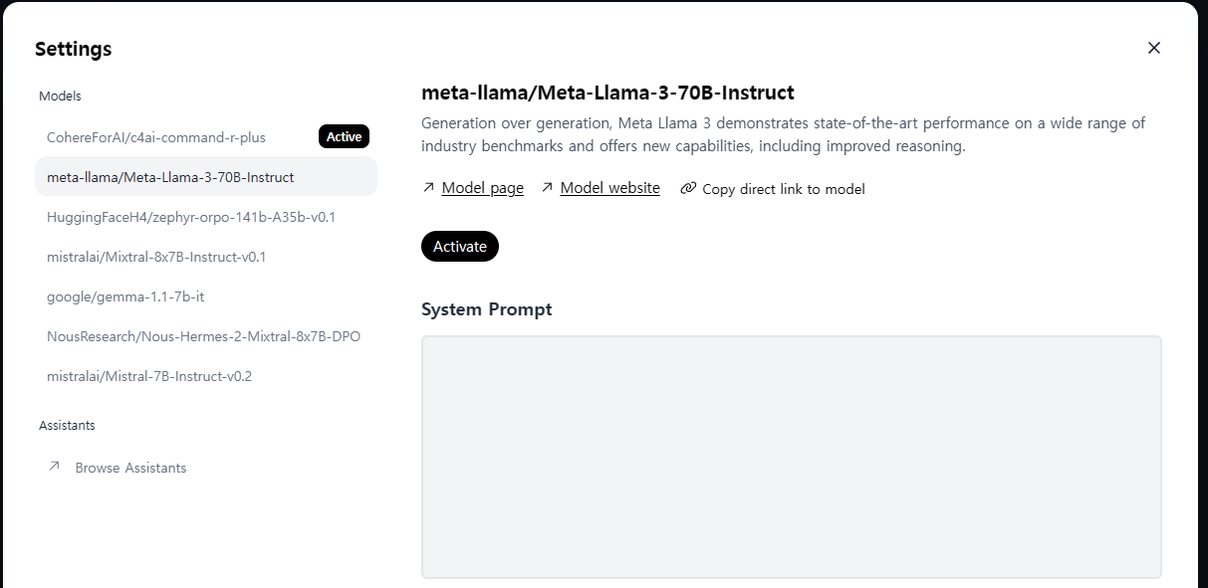
Task: Select mistralai/Mixtral-8x7B-Instruct-v0.1 model
Action: tap(206, 257)
